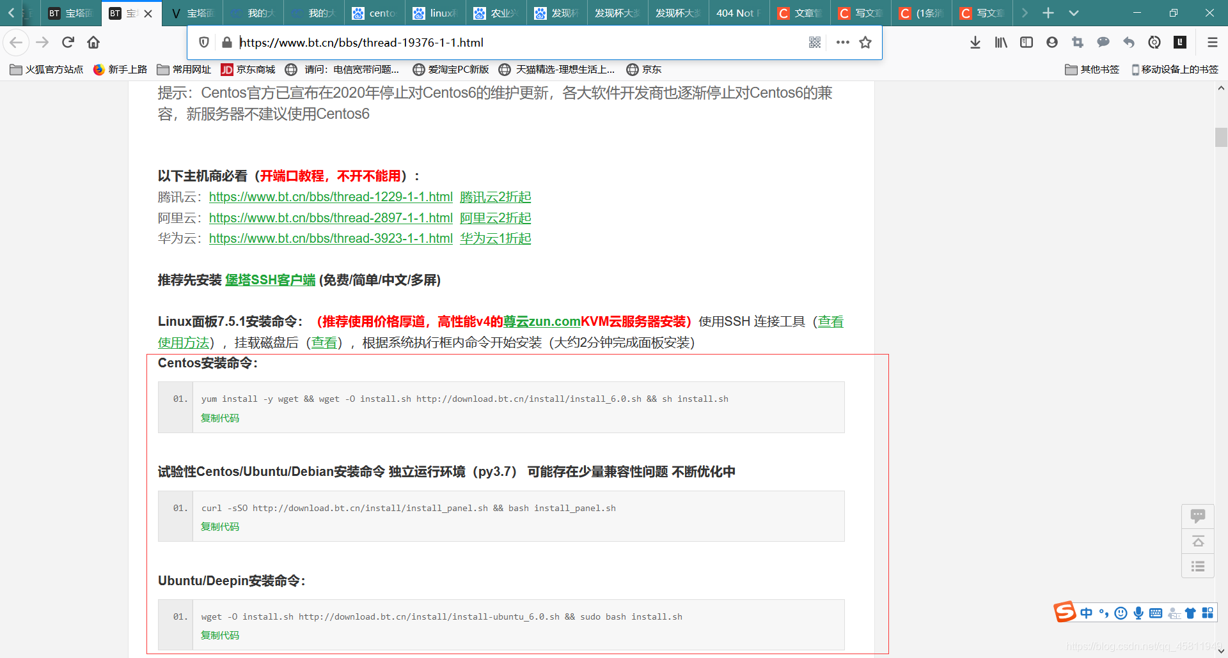The width and height of the screenshot is (1228, 658).
Task: Expand the 常用网址 bookmark folder
Action: [x=184, y=69]
